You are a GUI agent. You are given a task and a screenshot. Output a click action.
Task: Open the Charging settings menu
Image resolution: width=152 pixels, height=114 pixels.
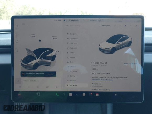pos(72,43)
